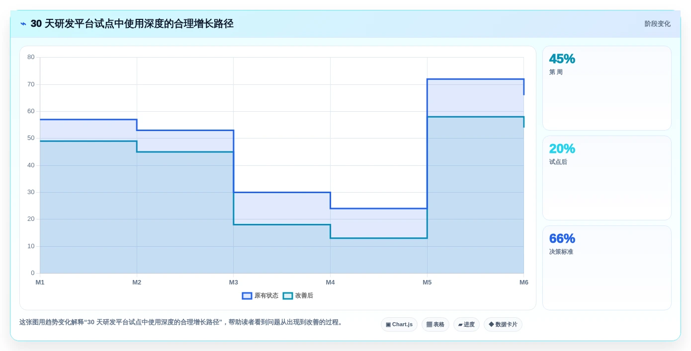Click the 阶段变化 label in header
This screenshot has height=351, width=691.
(657, 24)
